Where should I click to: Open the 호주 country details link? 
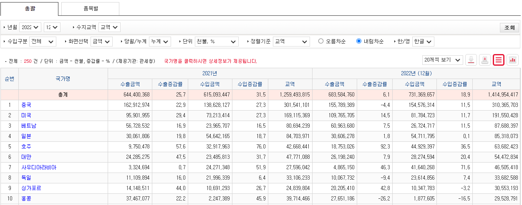(26, 146)
